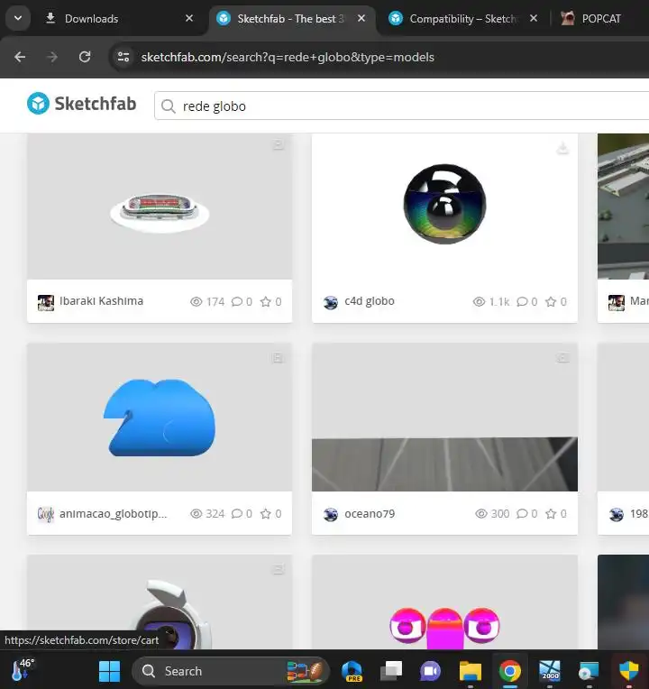649x689 pixels.
Task: Go forward in browser history
Action: [x=52, y=57]
